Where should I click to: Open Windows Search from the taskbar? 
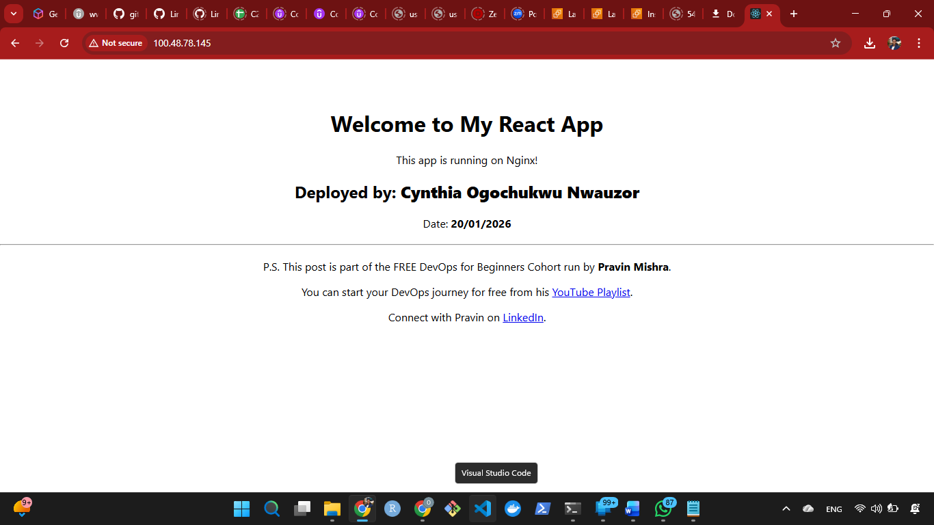tap(272, 509)
